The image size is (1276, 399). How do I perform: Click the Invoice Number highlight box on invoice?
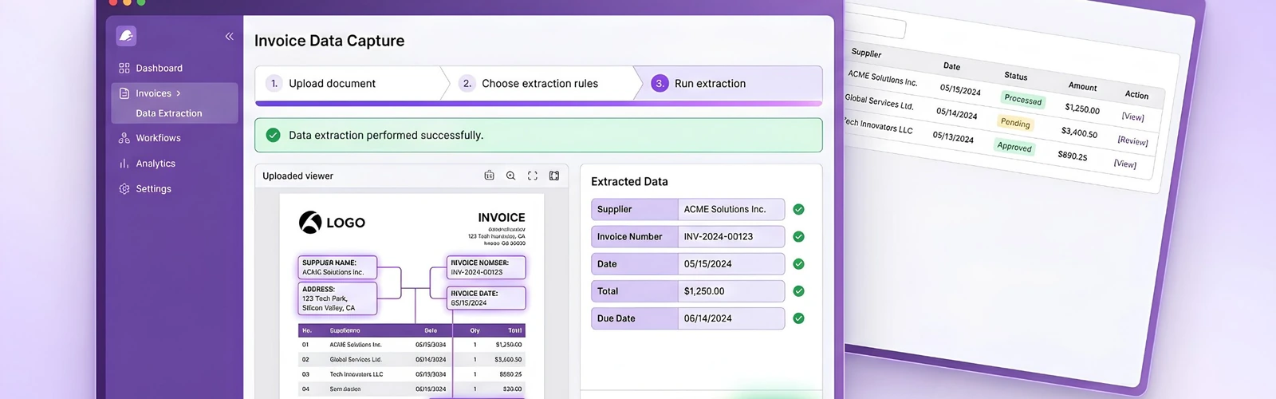click(x=486, y=267)
